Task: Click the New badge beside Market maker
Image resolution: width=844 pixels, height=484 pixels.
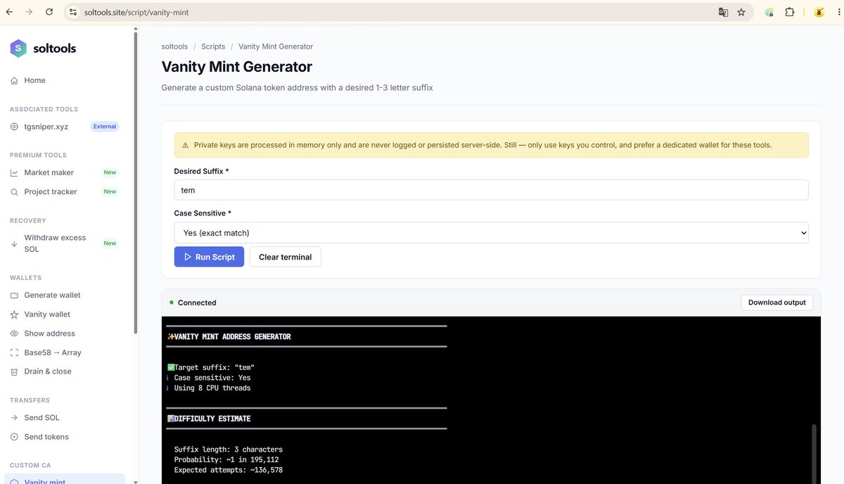Action: tap(110, 172)
